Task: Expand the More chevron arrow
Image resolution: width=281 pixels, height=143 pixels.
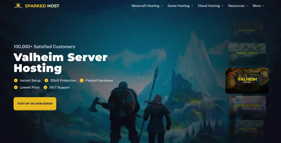Action: point(263,6)
